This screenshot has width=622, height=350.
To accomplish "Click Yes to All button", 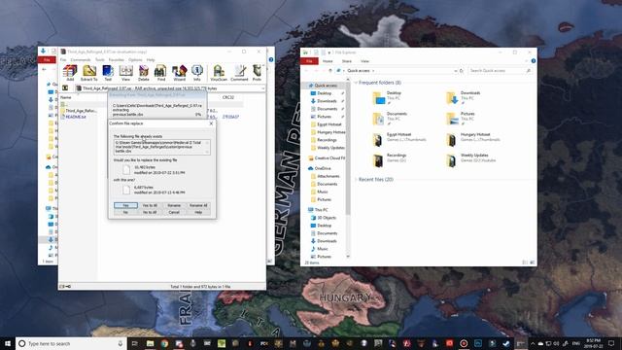I will [x=150, y=205].
